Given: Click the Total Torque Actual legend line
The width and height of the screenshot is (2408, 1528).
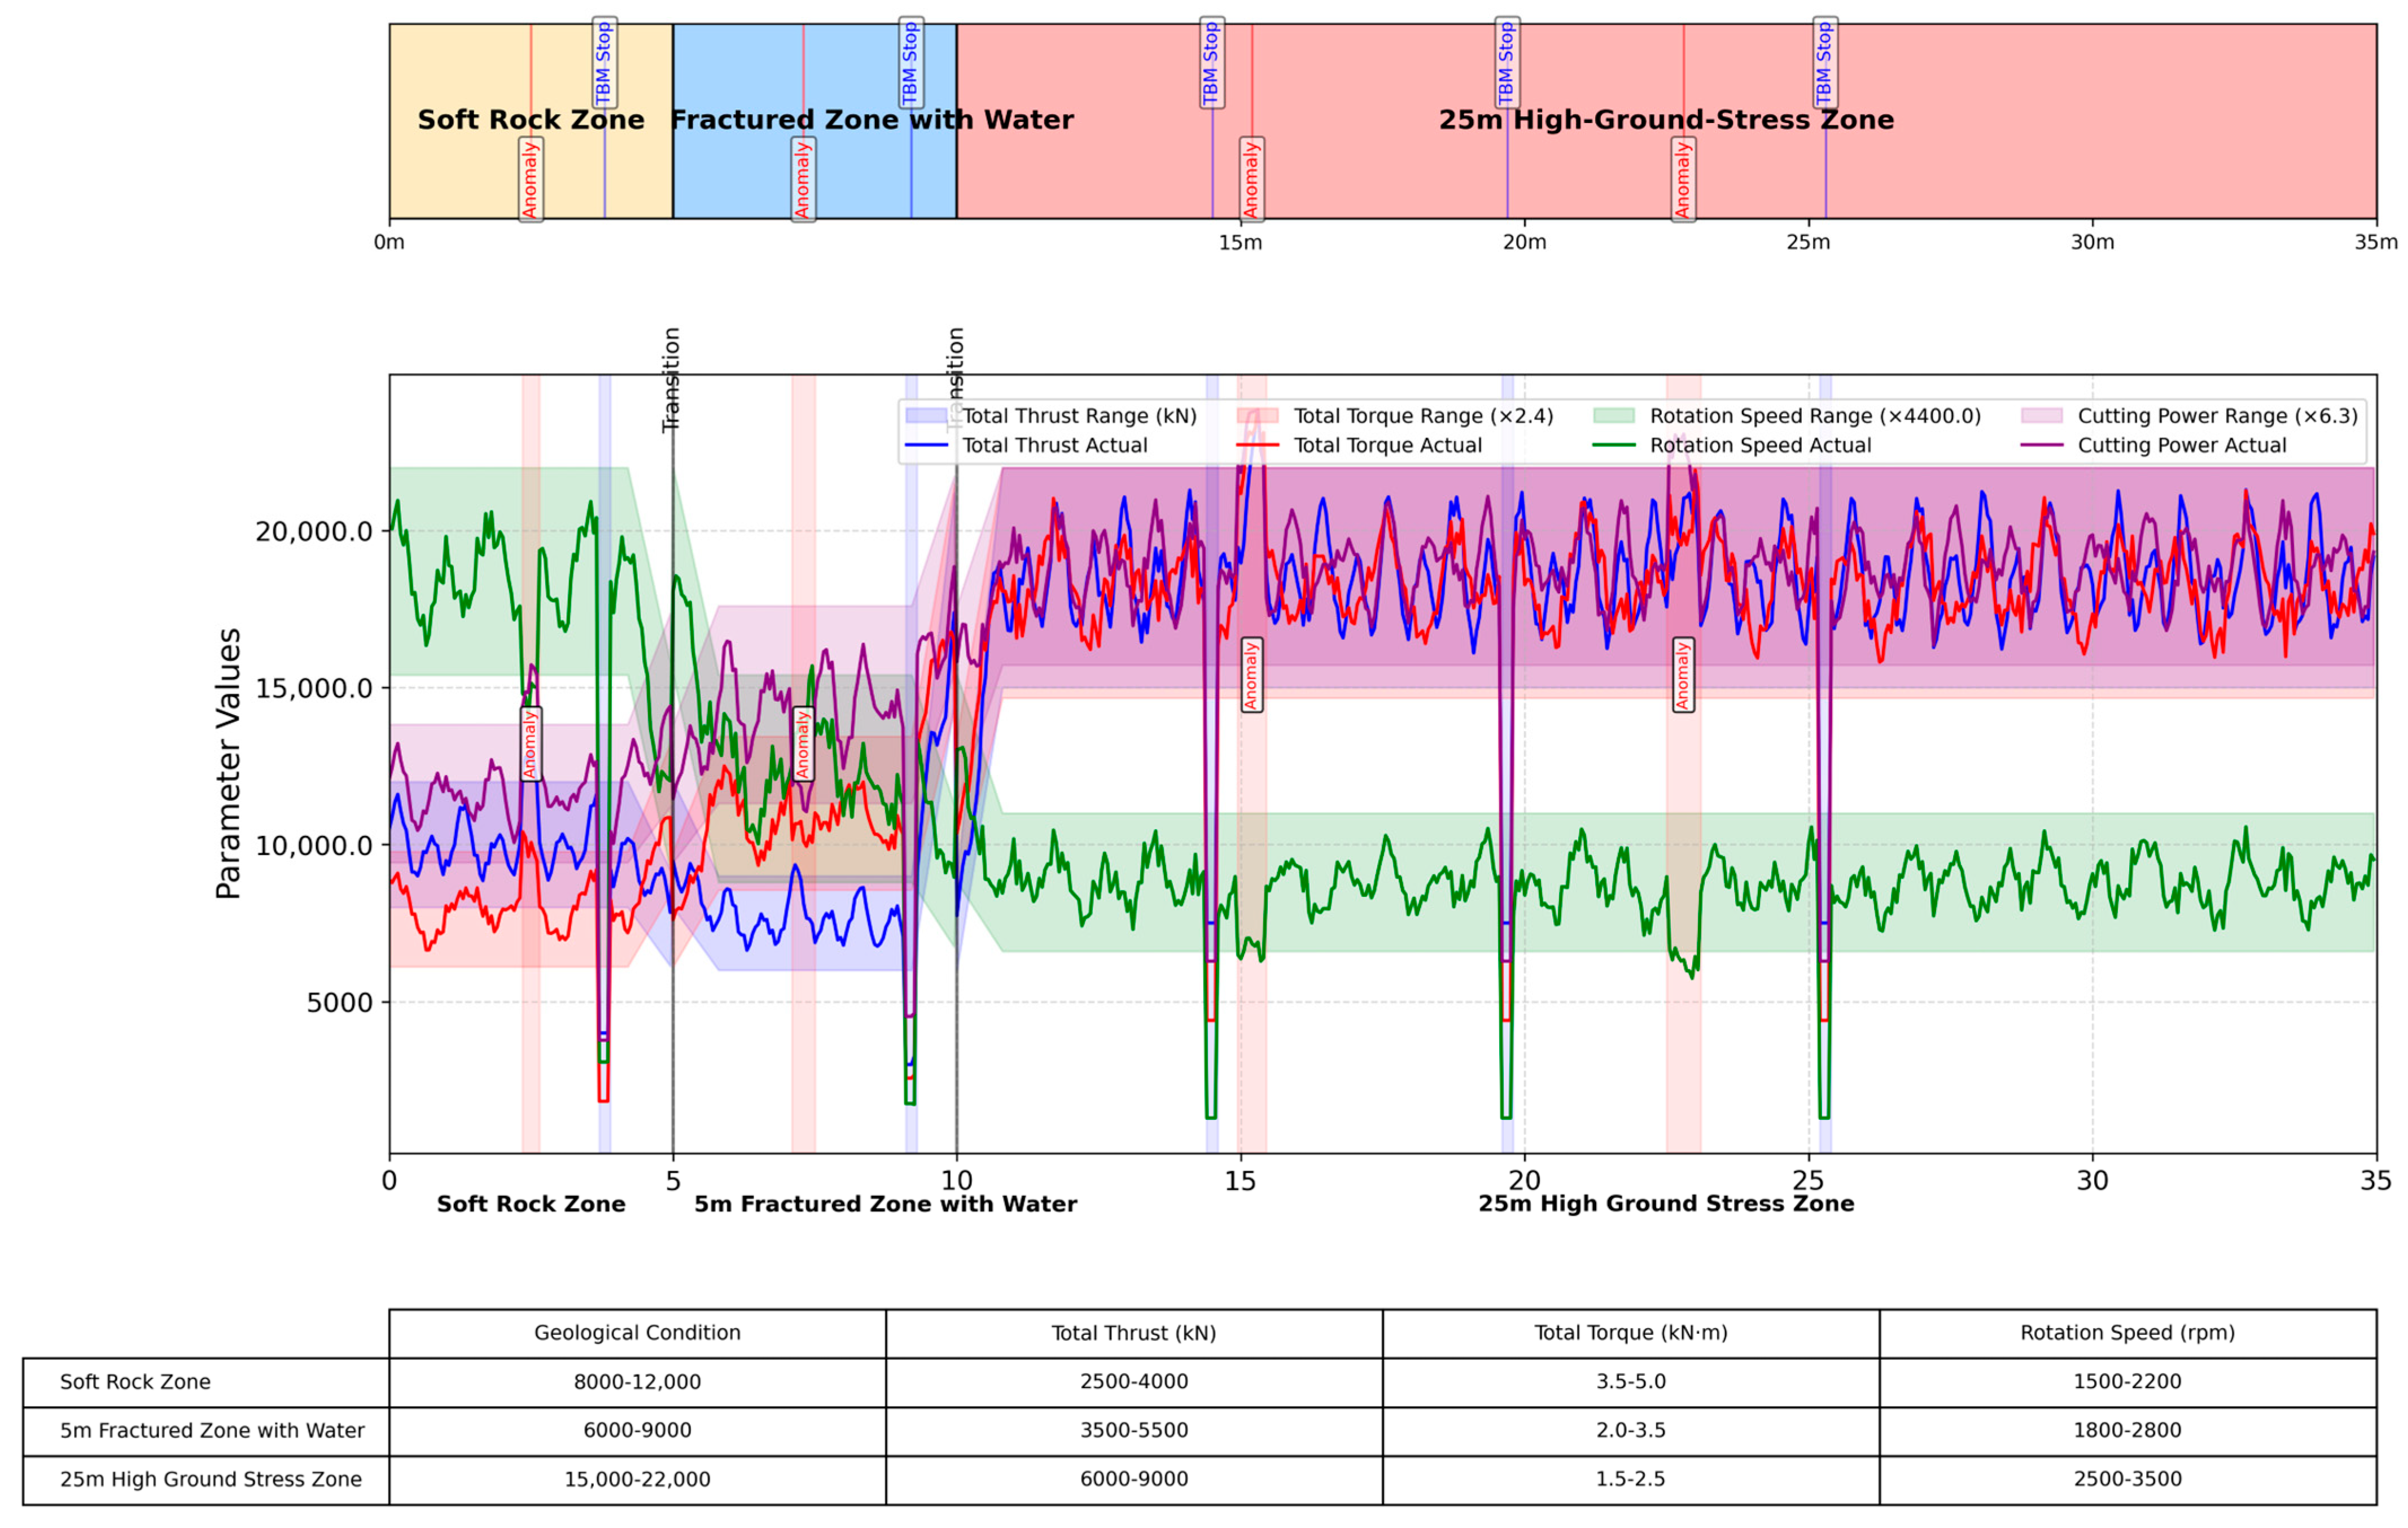Looking at the screenshot, I should 1257,445.
